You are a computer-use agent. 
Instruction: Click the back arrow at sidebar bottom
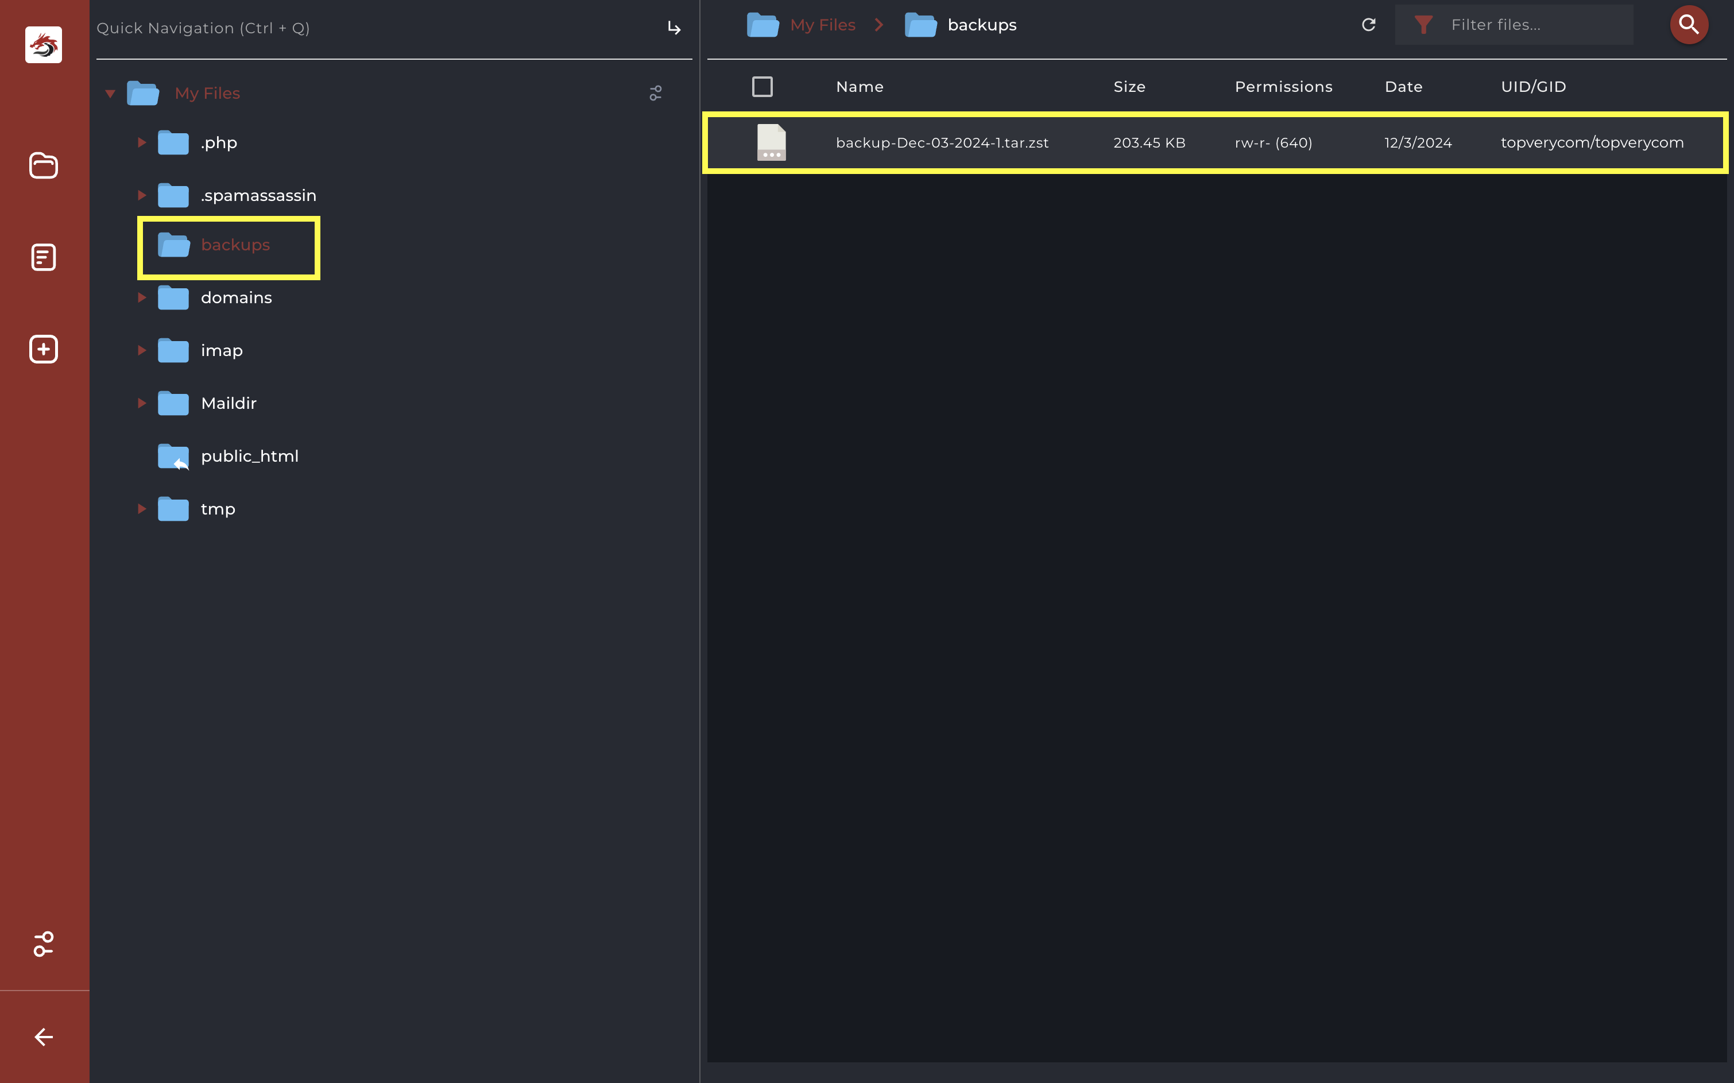coord(44,1036)
